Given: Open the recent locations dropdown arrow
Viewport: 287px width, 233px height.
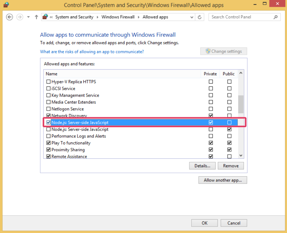Looking at the screenshot, I should 28,17.
